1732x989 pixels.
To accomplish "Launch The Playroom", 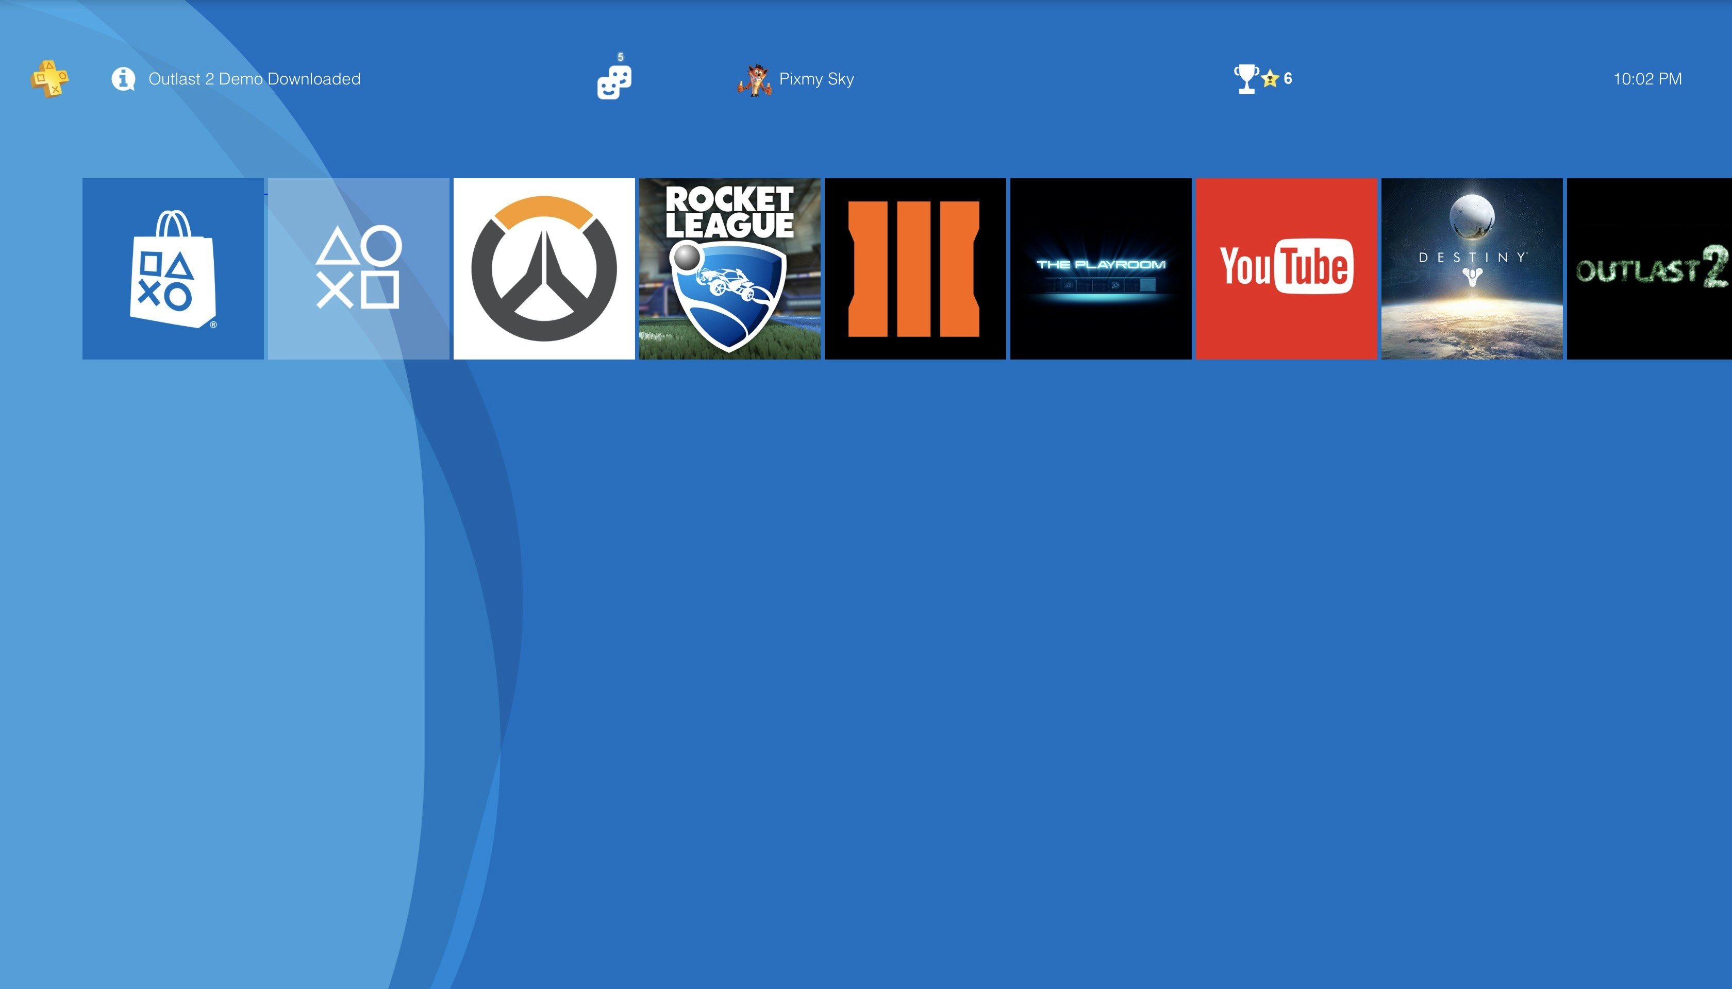I will 1101,268.
